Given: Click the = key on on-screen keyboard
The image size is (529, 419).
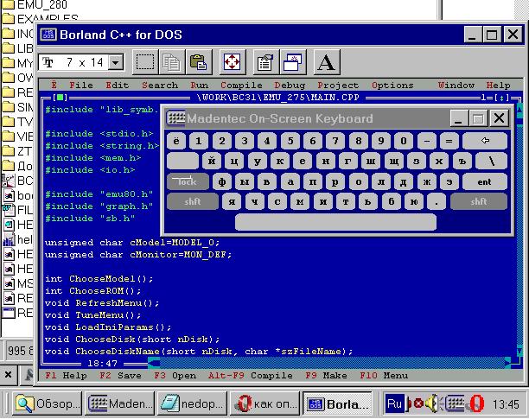Looking at the screenshot, I should tap(449, 141).
